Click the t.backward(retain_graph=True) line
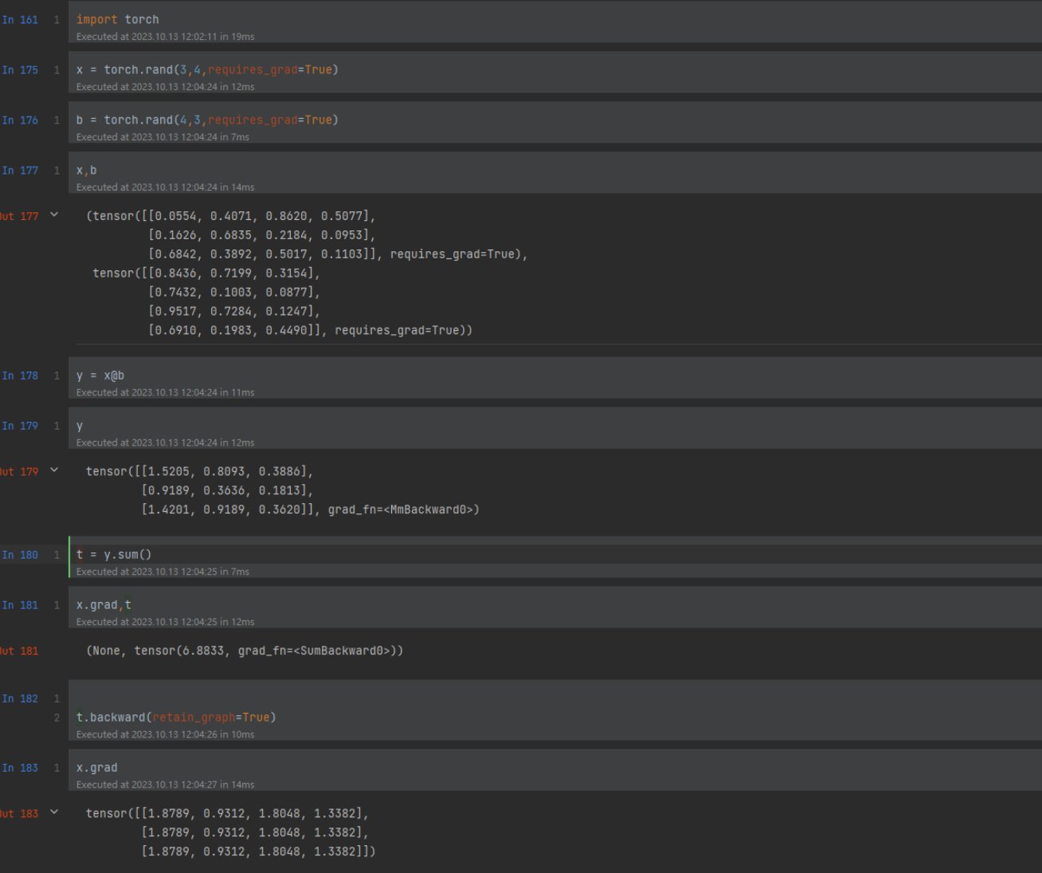This screenshot has width=1042, height=873. pyautogui.click(x=176, y=717)
